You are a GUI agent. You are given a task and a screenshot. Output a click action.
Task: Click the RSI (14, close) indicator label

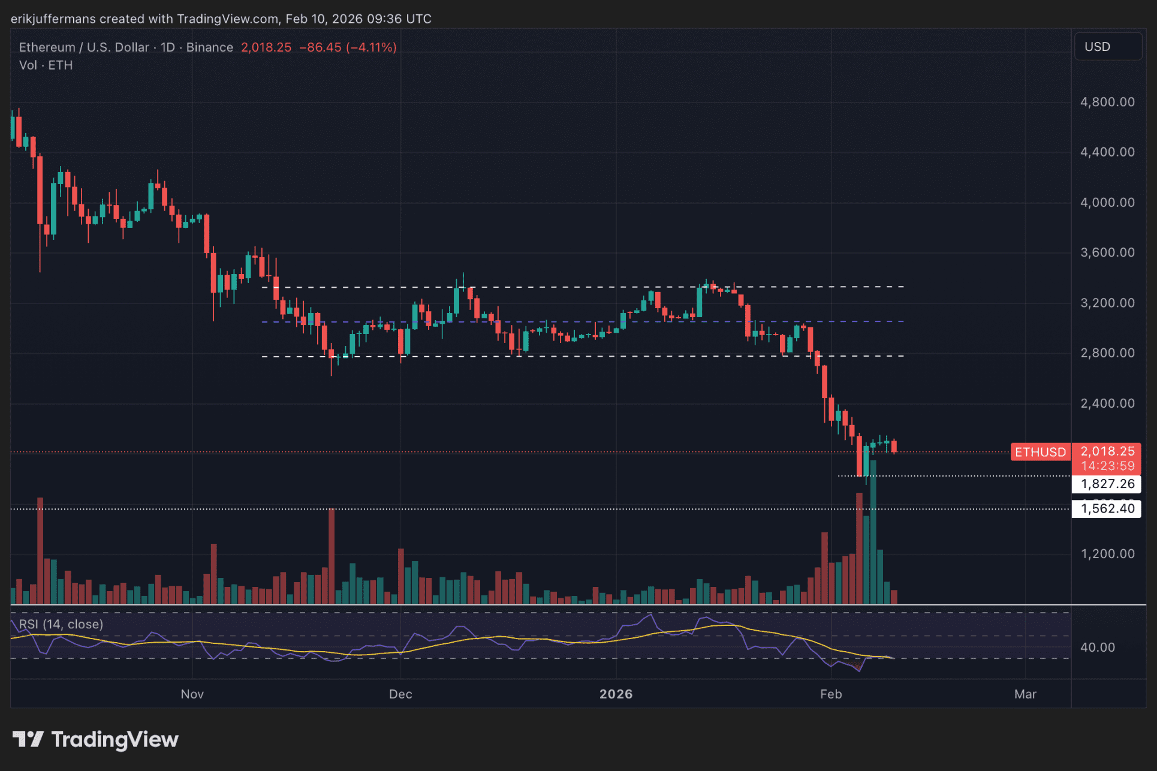click(x=61, y=624)
